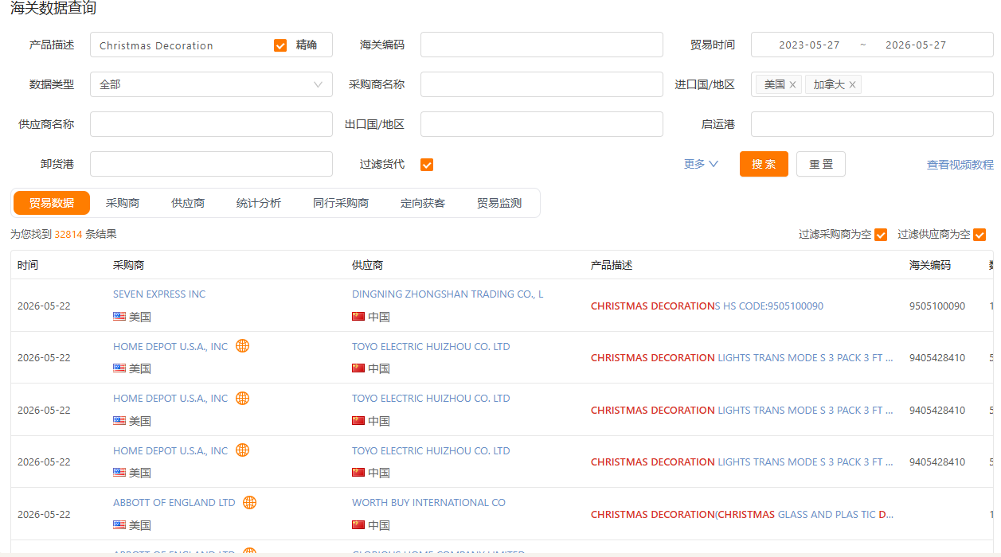Click US flag under SEVEN EXPRESS INC
Screen dimensions: 1001x557
click(x=119, y=317)
